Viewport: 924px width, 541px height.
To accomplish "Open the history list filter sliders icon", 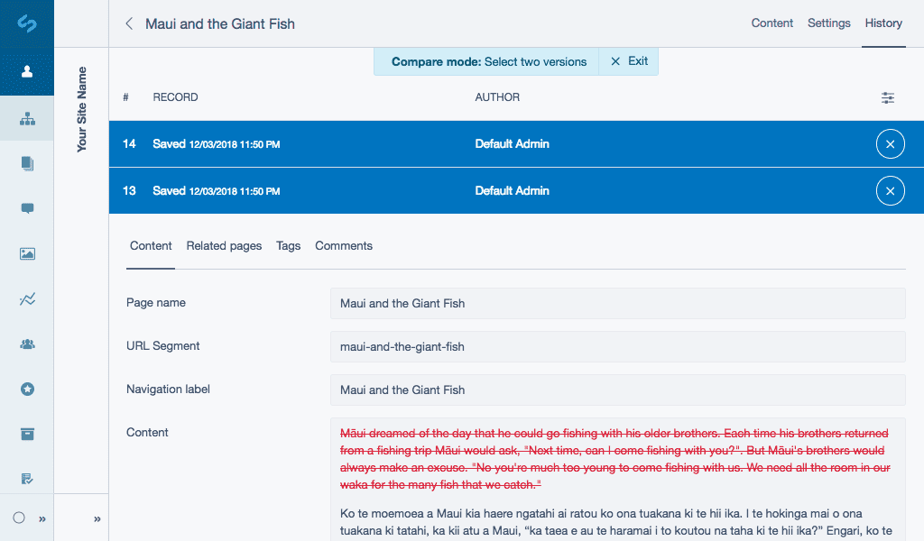I will pos(888,97).
